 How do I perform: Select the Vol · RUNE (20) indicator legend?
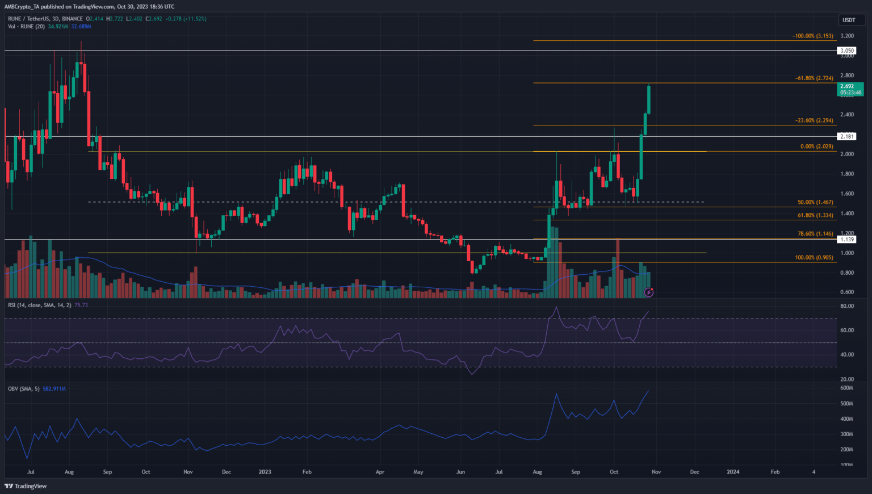27,27
